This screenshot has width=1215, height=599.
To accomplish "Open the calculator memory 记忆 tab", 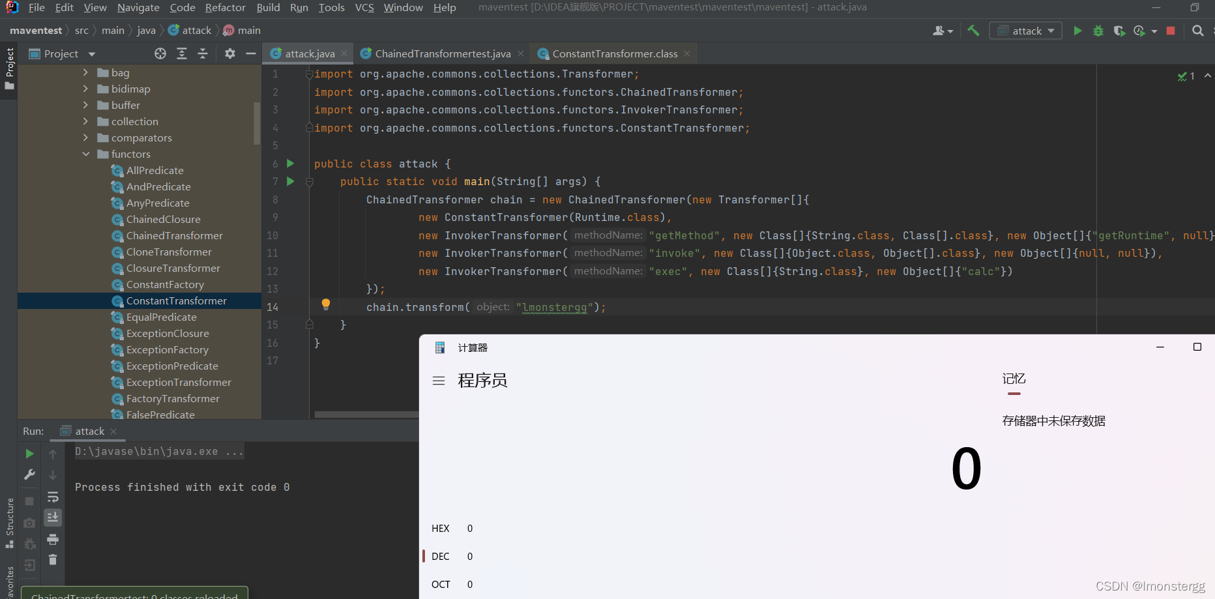I will (x=1014, y=379).
